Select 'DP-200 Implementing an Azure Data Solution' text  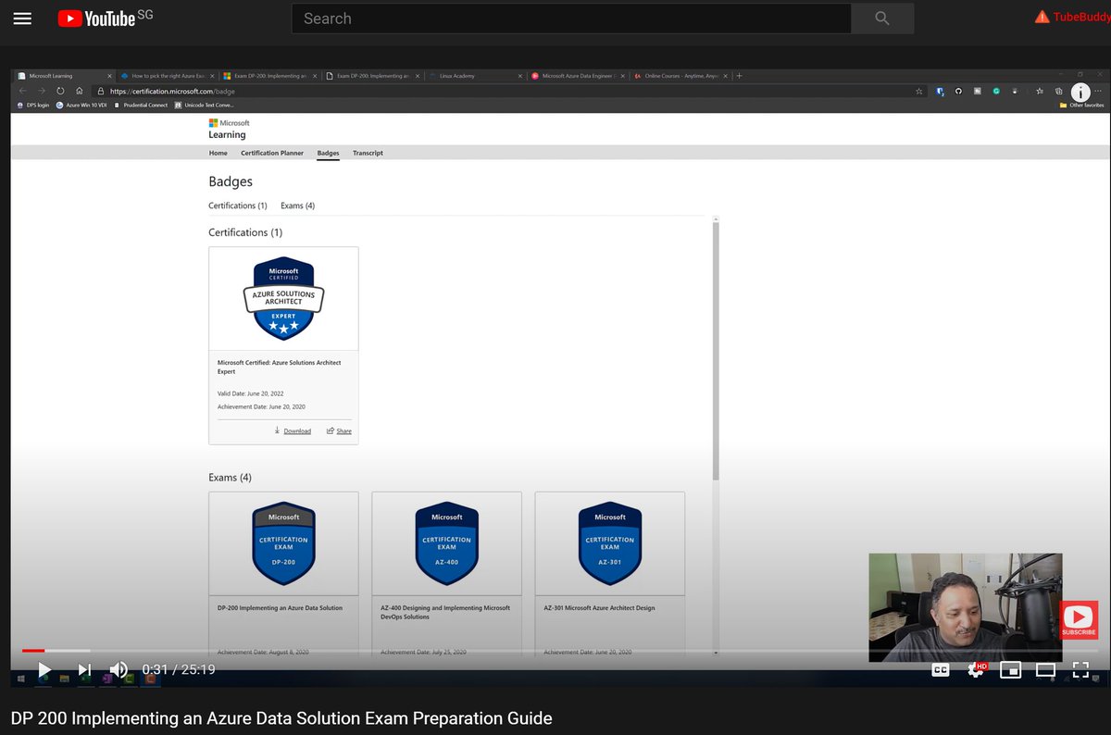coord(280,608)
